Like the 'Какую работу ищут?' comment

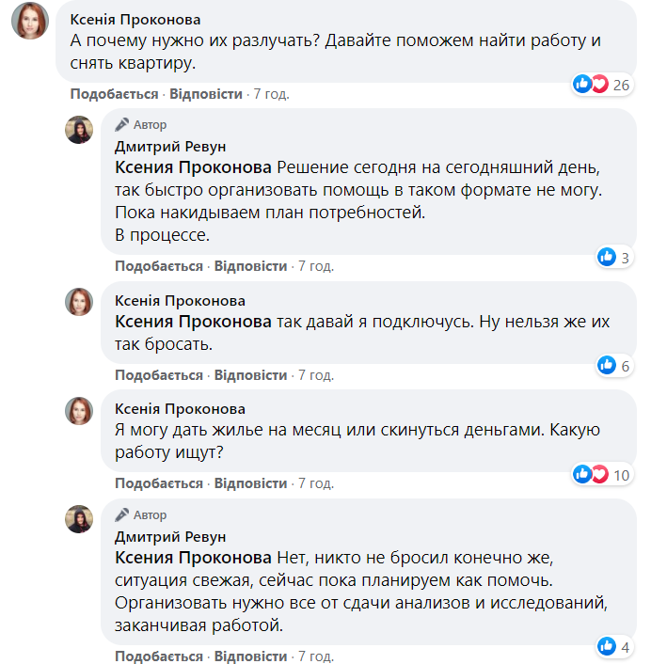tap(159, 483)
